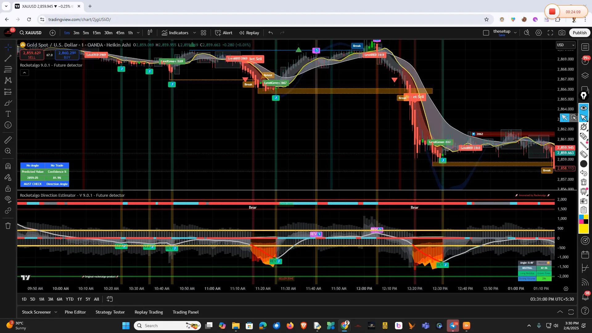The width and height of the screenshot is (592, 333).
Task: Select the 15m timeframe button
Action: [x=97, y=33]
